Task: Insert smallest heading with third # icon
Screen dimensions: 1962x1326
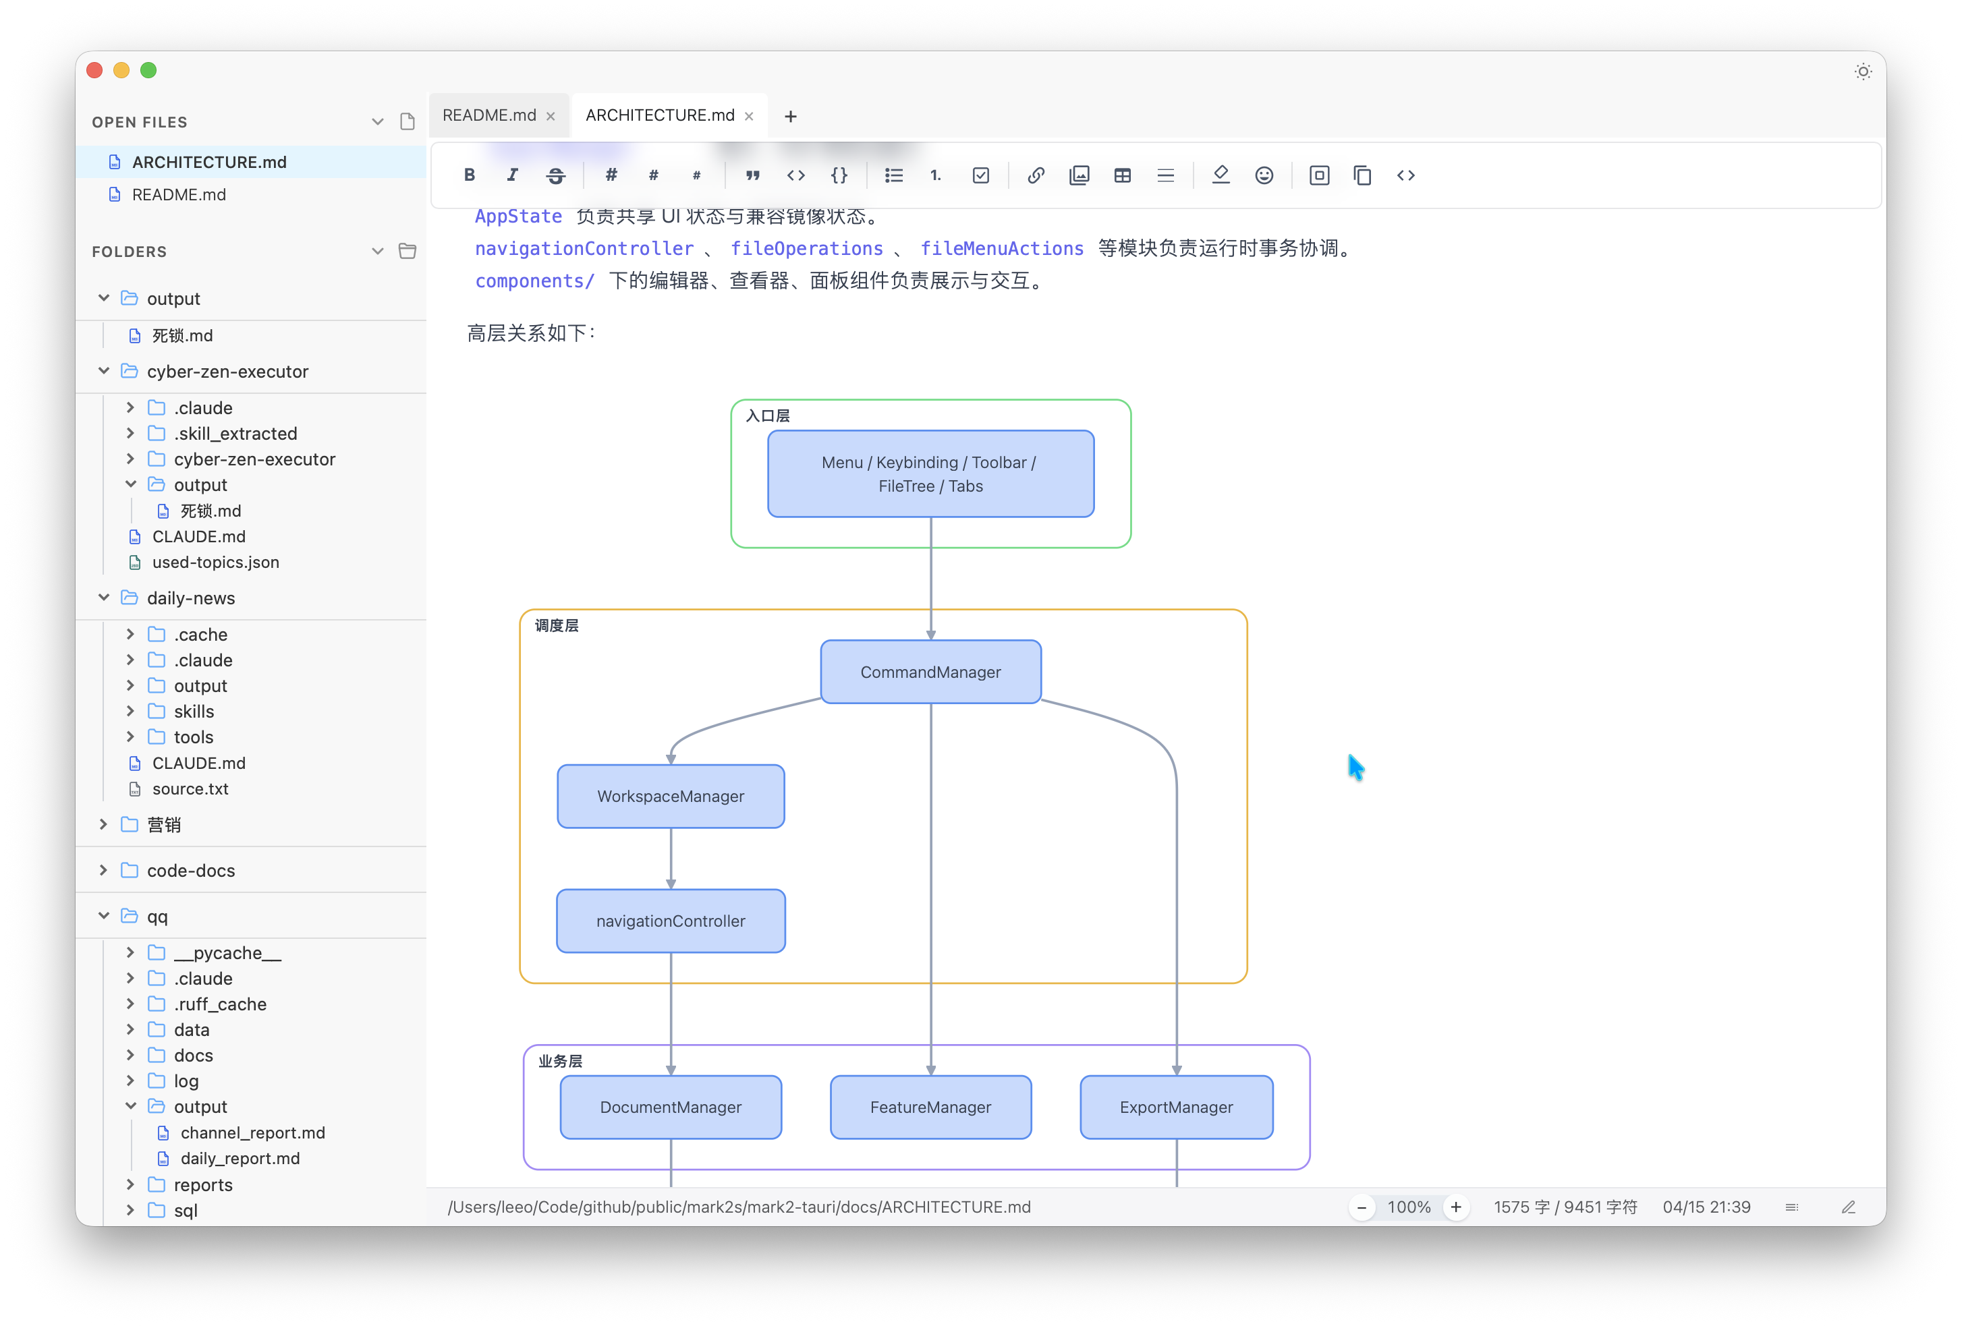Action: 696,175
